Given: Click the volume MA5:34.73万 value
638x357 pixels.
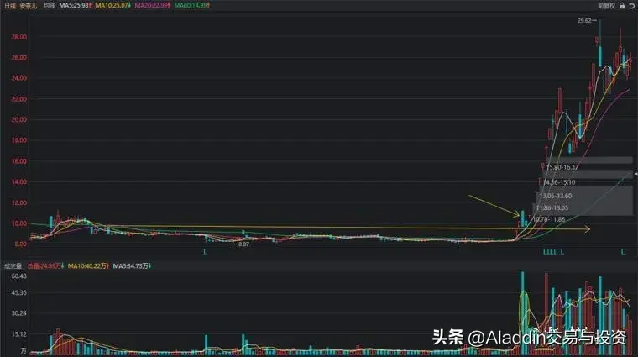Looking at the screenshot, I should (x=132, y=265).
